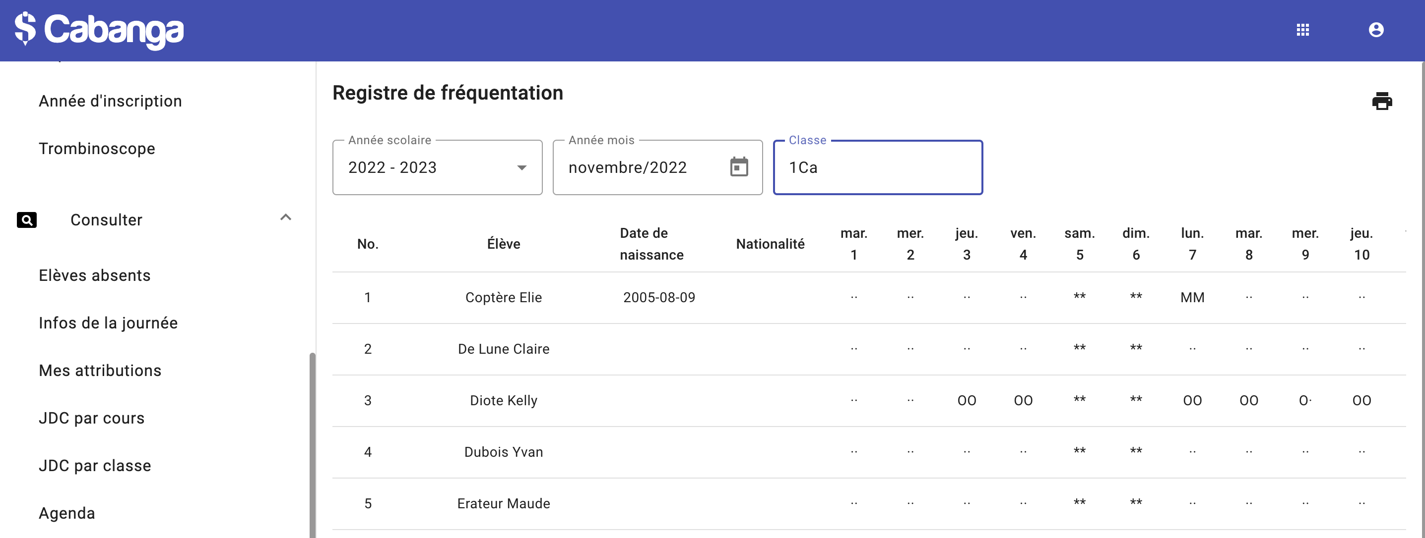Click Coptère Elie's sam. 5 ** cell
Viewport: 1425px width, 538px height.
coord(1079,296)
